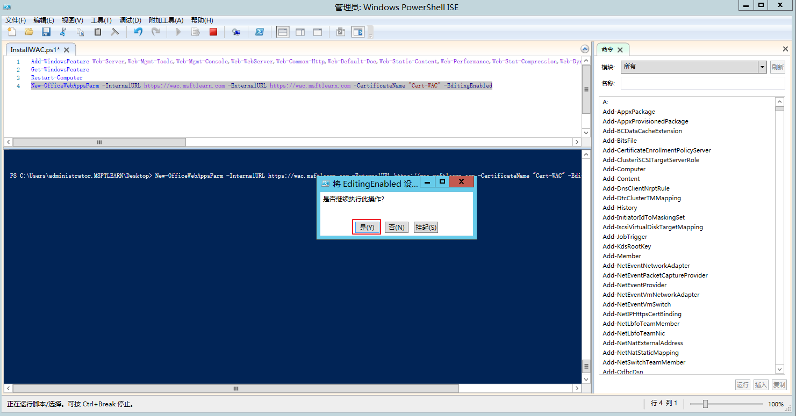Click Get-WindowsFeature on script line 2
This screenshot has width=796, height=416.
coord(60,70)
